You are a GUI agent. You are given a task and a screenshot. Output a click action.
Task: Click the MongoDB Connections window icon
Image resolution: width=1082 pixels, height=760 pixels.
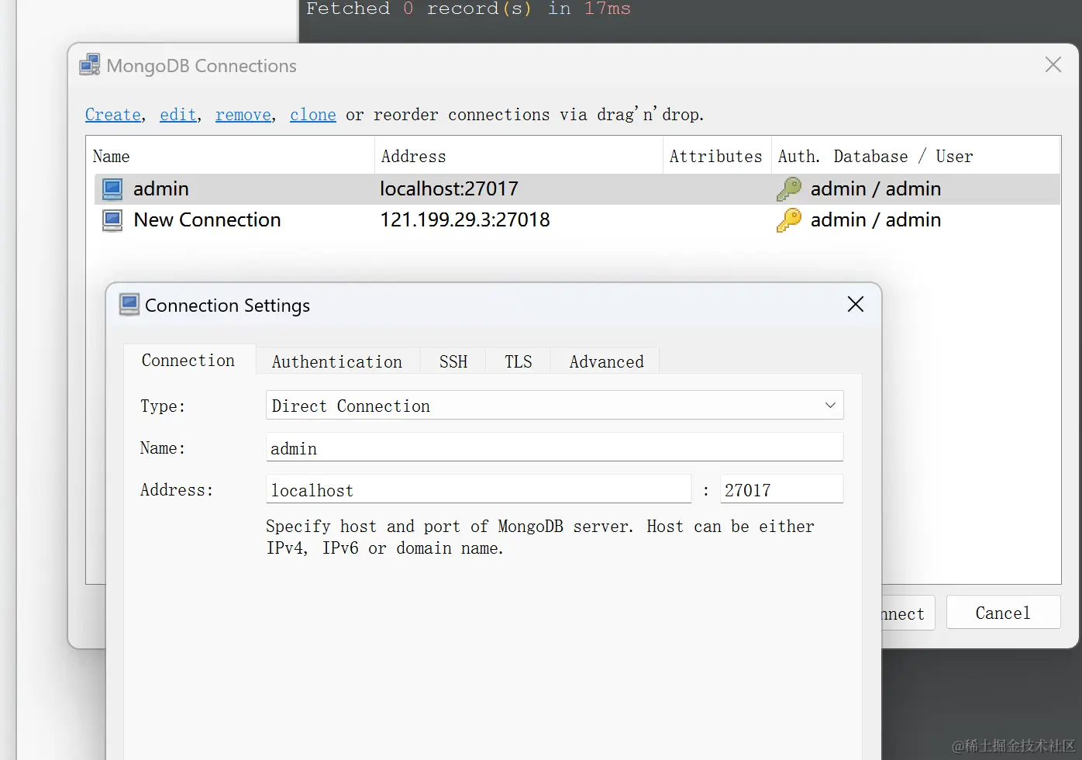pos(90,65)
